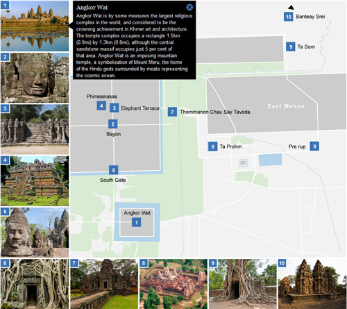Viewport: 347px width, 309px height.
Task: Click the Banteay Srei map label
Action: point(310,17)
